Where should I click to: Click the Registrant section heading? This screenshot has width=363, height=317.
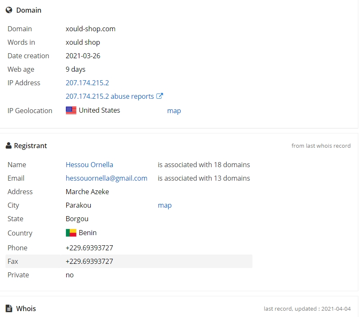click(x=30, y=146)
